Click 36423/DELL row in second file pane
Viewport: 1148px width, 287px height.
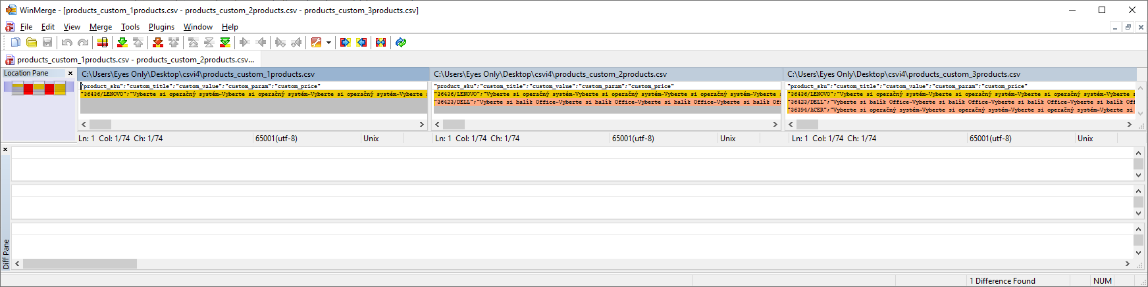pos(607,102)
